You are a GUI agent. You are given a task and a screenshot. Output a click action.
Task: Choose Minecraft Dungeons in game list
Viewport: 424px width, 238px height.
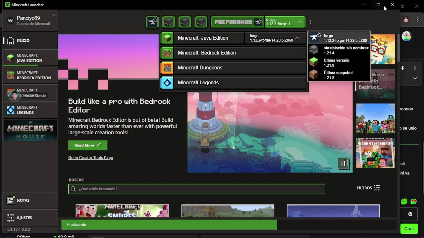pos(233,68)
